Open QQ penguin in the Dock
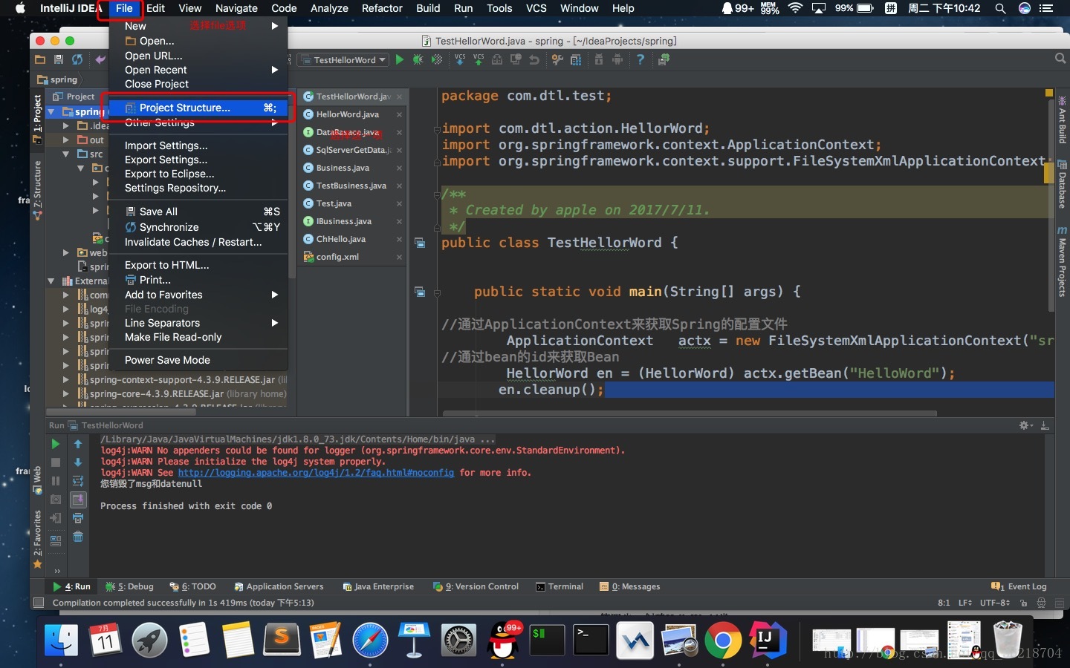The height and width of the screenshot is (668, 1070). coord(504,641)
